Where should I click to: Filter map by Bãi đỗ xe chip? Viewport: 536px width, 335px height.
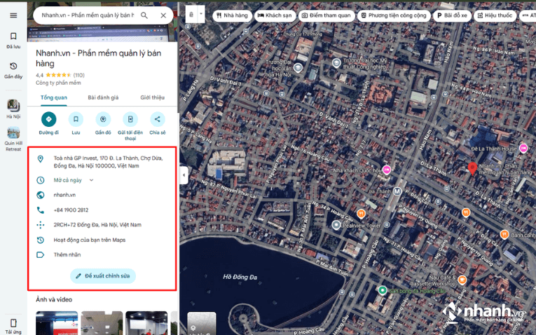tap(452, 15)
